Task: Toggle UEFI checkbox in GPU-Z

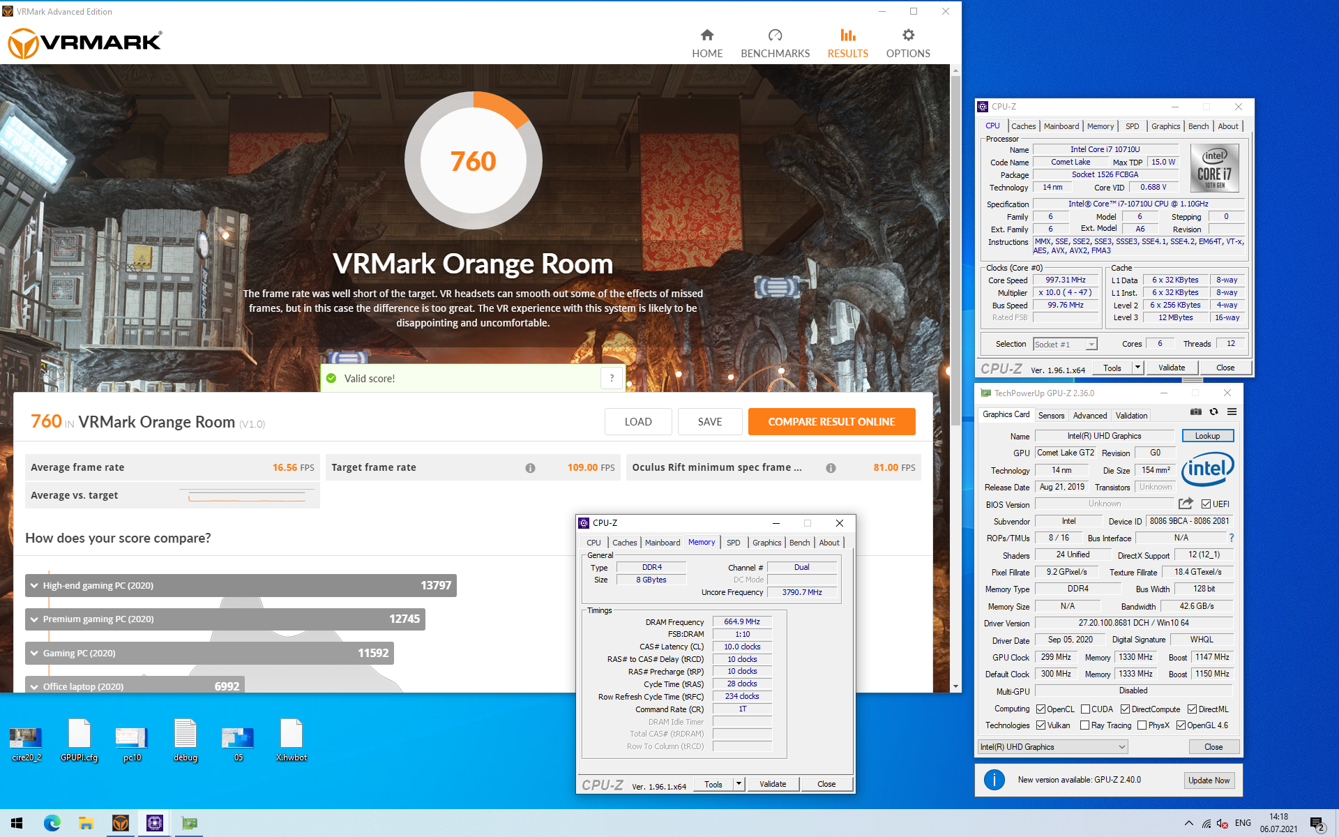Action: click(1206, 504)
